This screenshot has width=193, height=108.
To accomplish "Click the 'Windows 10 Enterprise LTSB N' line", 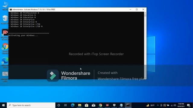I will [x=27, y=26].
